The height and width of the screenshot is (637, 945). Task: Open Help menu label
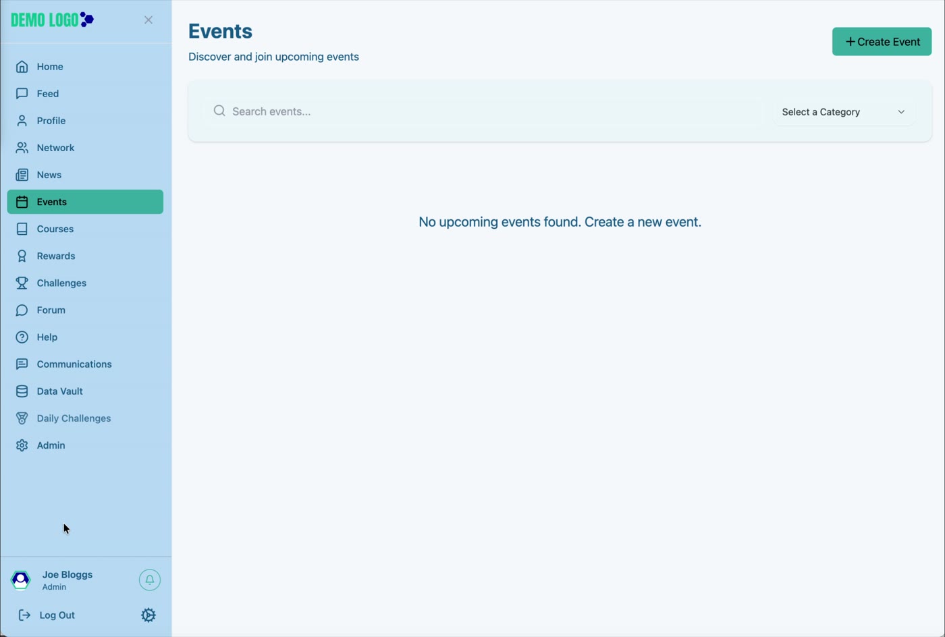[47, 337]
